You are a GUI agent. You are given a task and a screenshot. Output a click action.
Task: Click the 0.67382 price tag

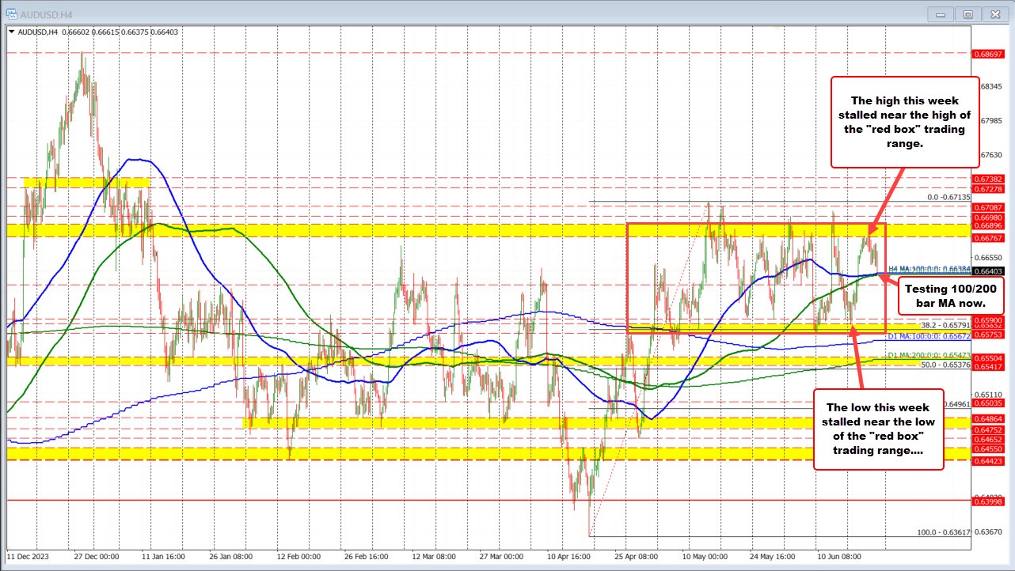point(988,180)
